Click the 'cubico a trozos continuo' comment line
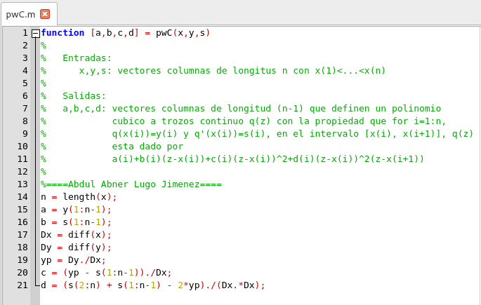The height and width of the screenshot is (305, 481). click(279, 121)
